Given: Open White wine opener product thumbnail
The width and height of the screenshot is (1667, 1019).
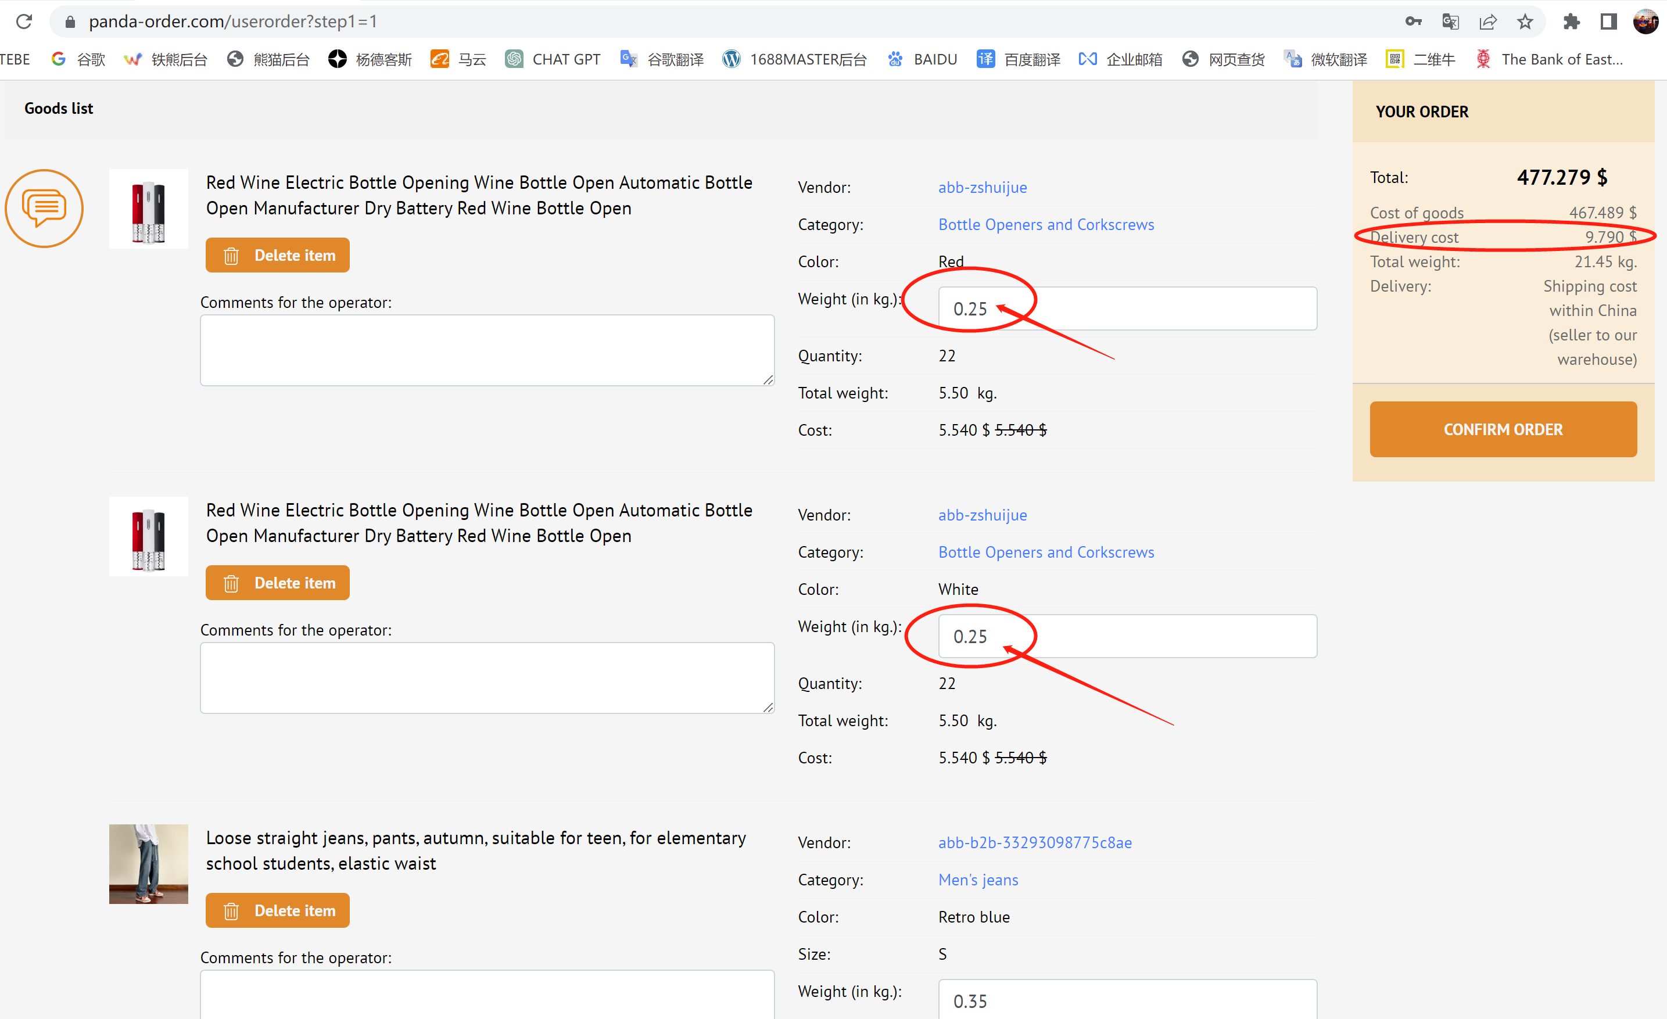Looking at the screenshot, I should click(148, 537).
